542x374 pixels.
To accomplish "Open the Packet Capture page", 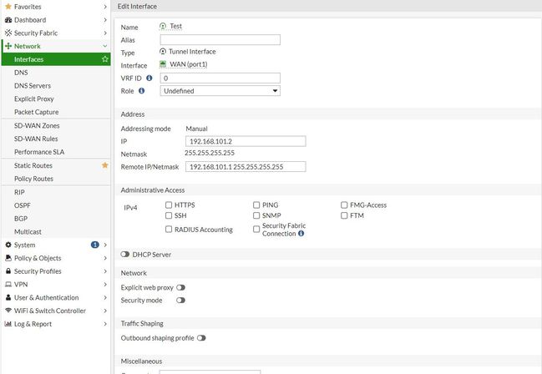I will (x=36, y=112).
